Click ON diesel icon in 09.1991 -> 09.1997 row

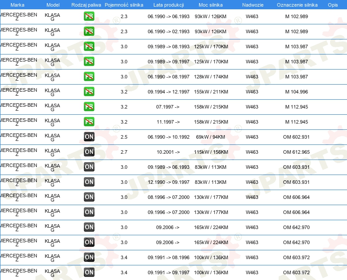(89, 272)
